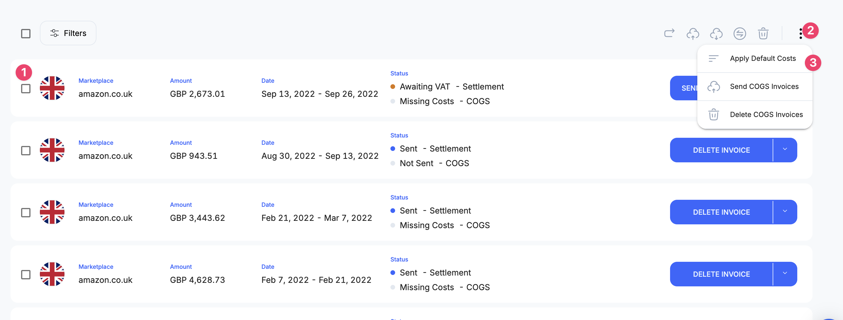Viewport: 843px width, 320px height.
Task: Click the Awaiting VAT - Settlement status
Action: coord(447,87)
